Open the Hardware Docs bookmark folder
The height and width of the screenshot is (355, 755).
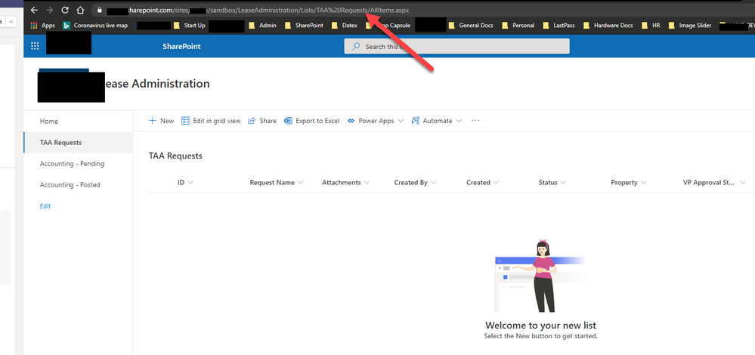click(608, 26)
